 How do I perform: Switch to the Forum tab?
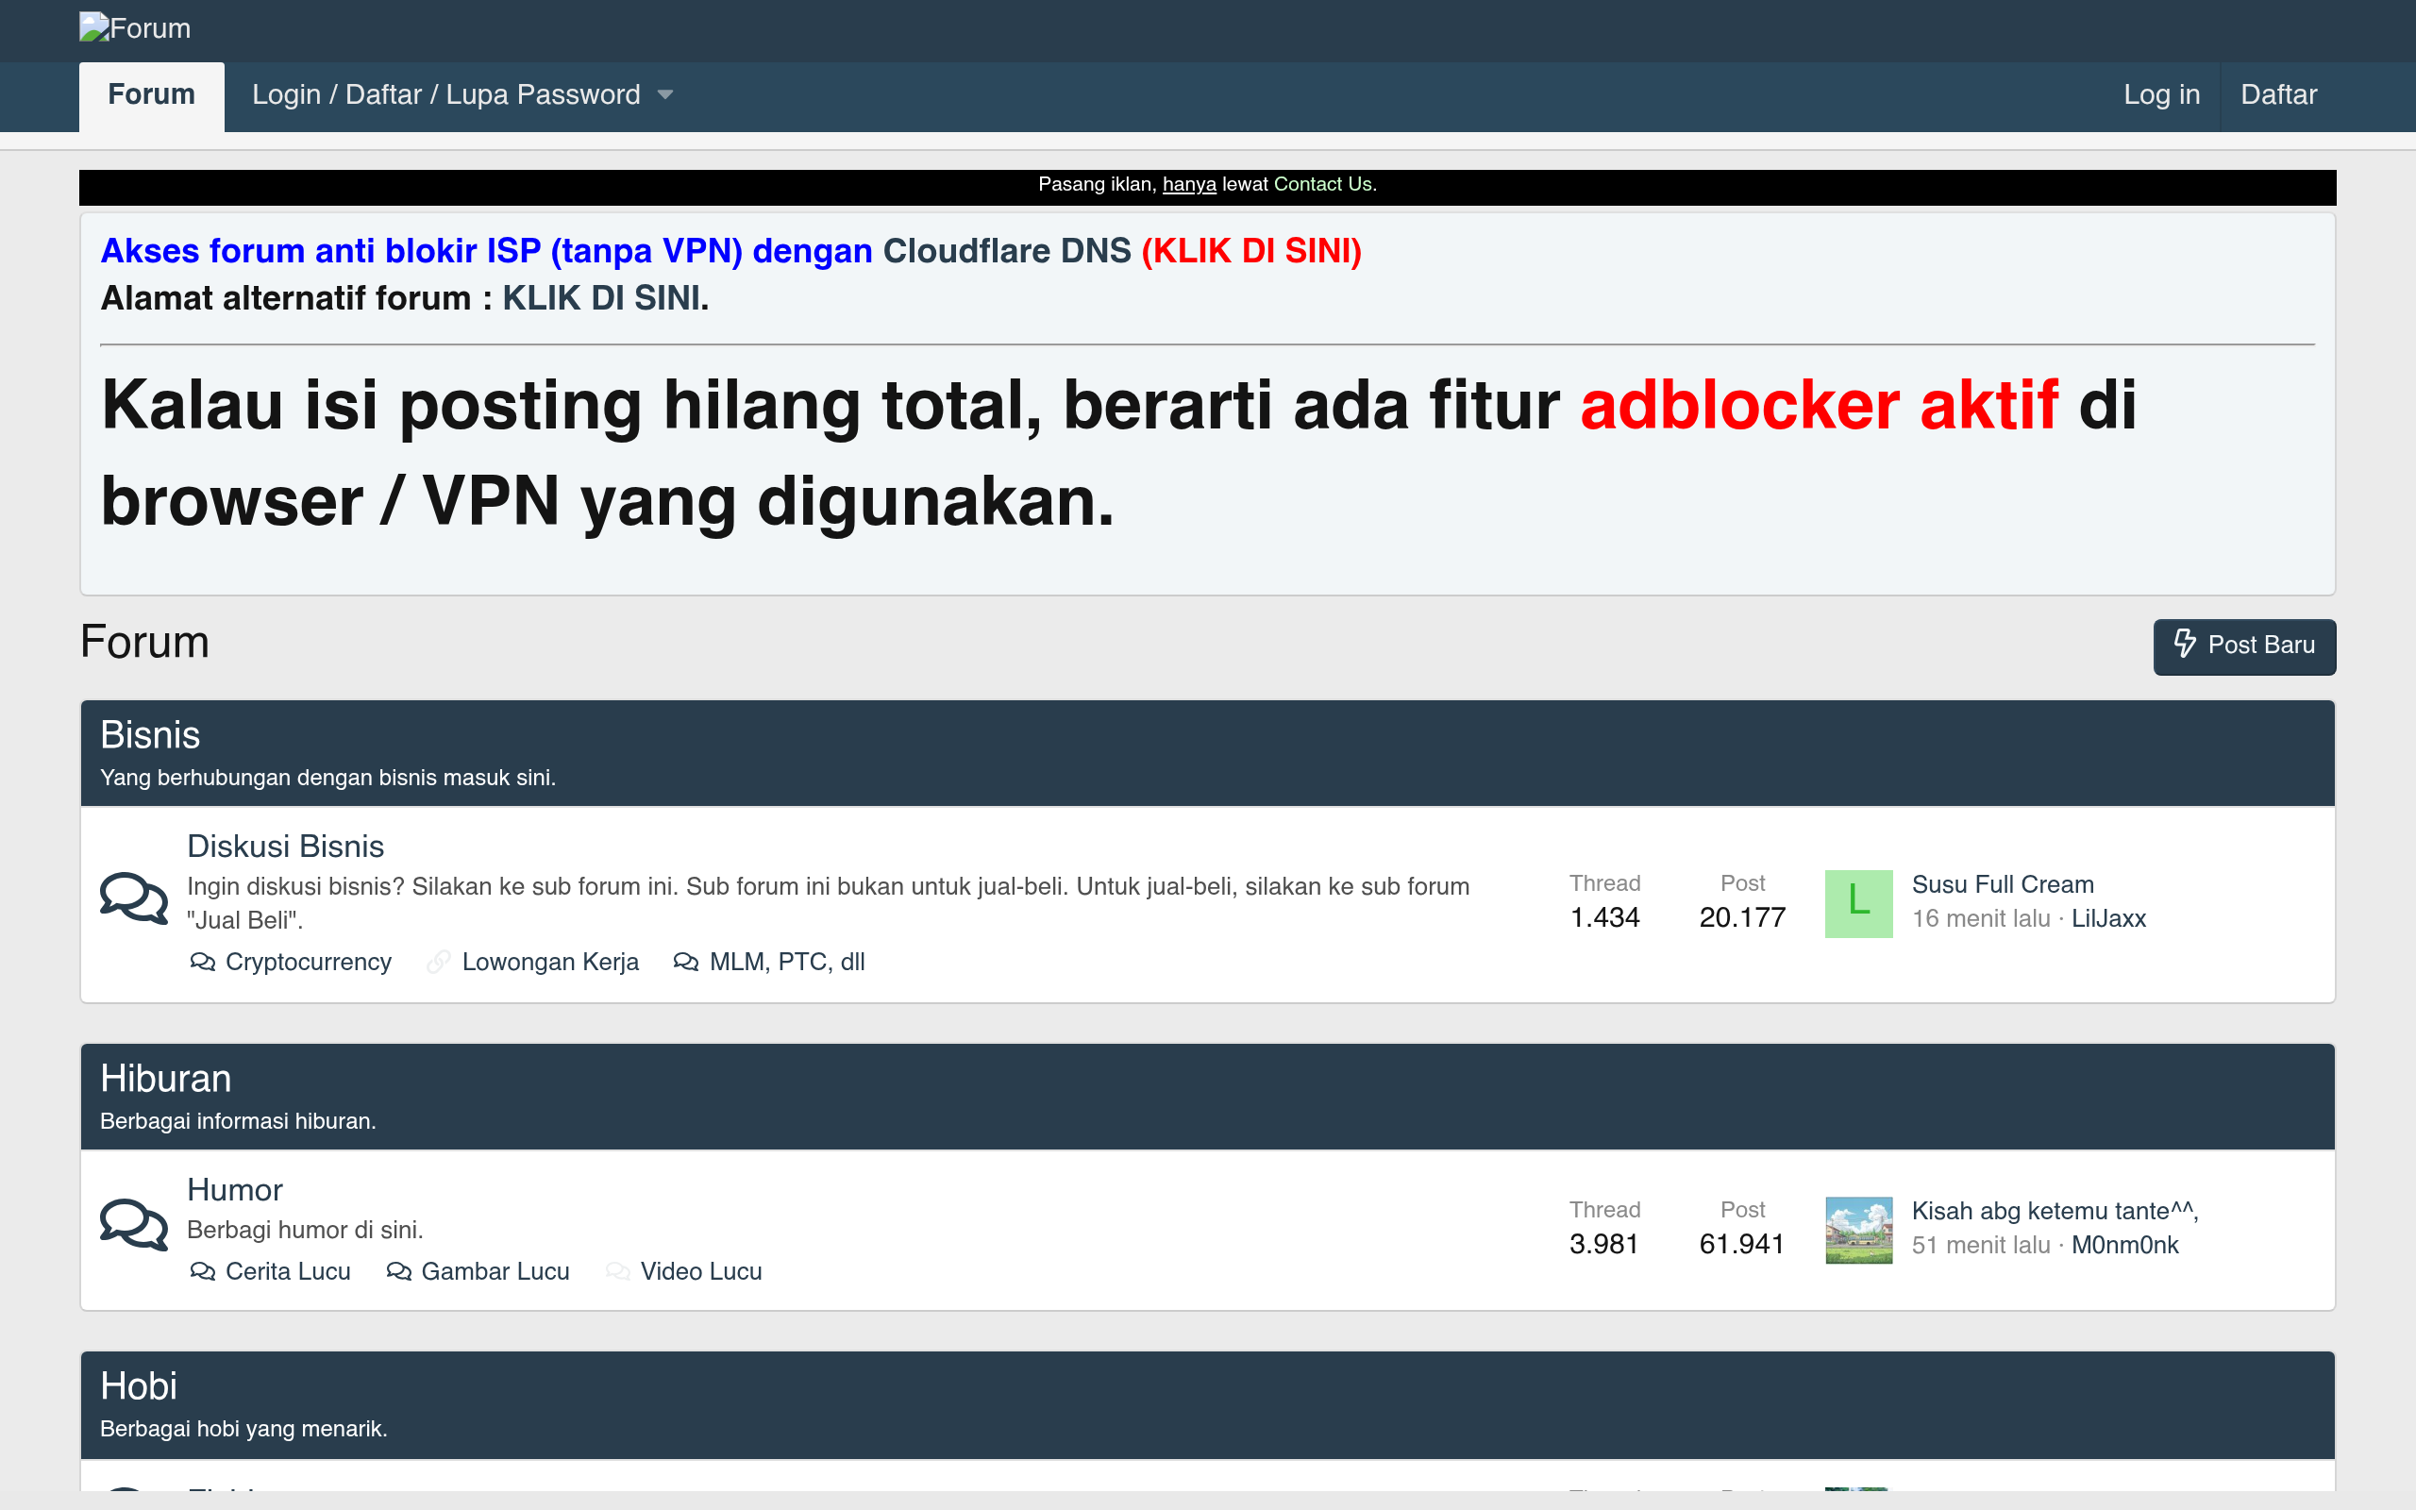click(151, 93)
